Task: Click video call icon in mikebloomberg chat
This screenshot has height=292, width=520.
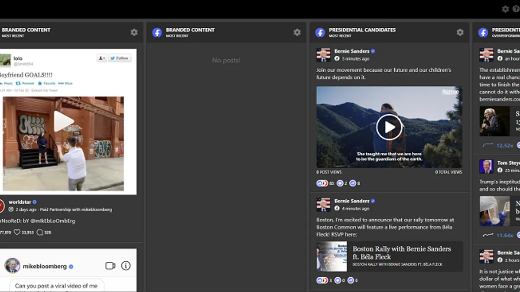Action: (x=110, y=266)
